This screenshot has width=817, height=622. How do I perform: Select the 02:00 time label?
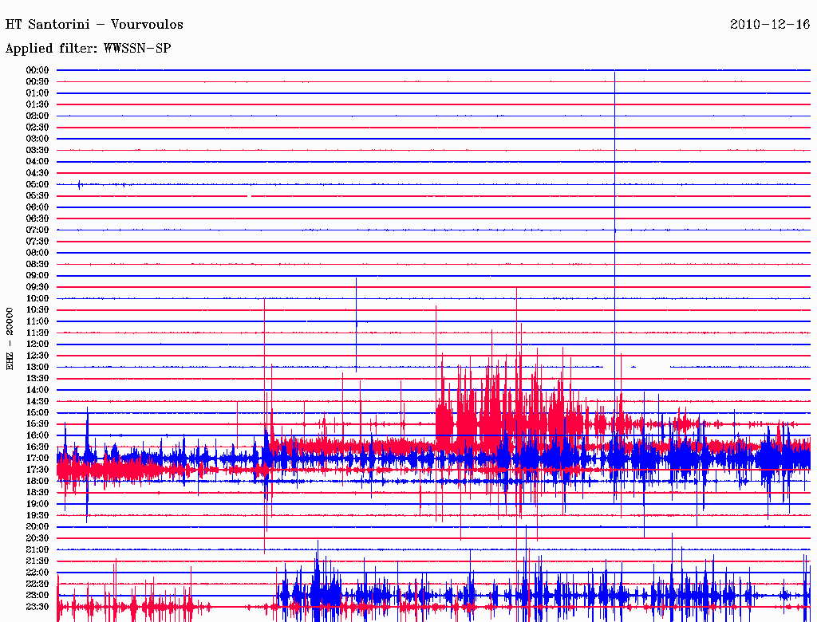[x=37, y=116]
